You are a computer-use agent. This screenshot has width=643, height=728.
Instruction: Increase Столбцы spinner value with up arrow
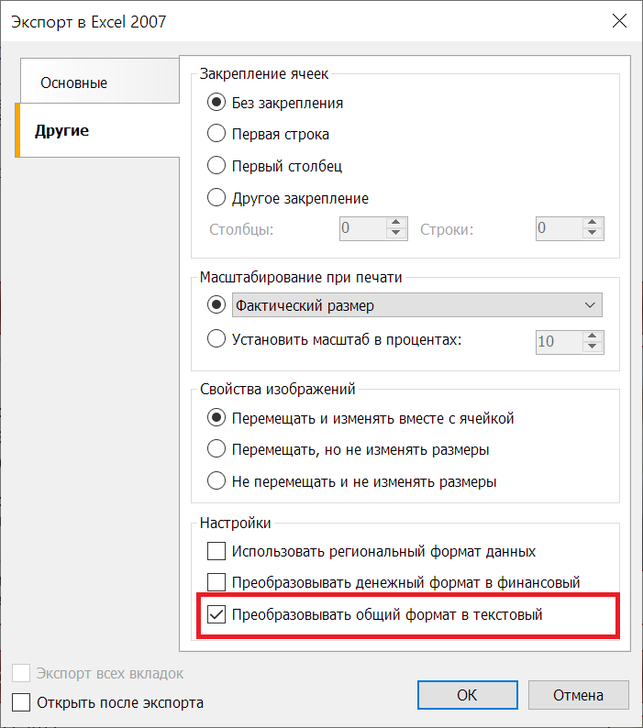point(396,223)
